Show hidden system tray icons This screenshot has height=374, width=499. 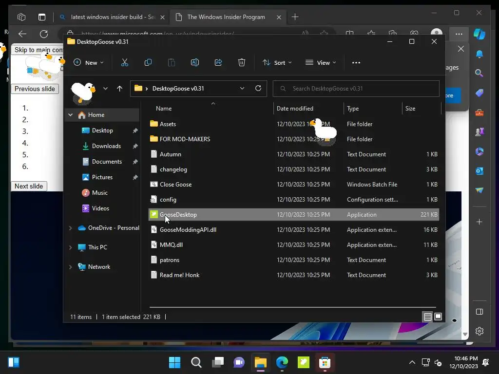(x=412, y=362)
